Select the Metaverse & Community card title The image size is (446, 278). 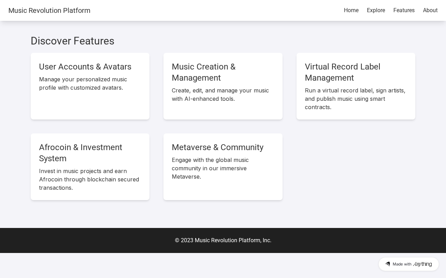click(x=217, y=147)
